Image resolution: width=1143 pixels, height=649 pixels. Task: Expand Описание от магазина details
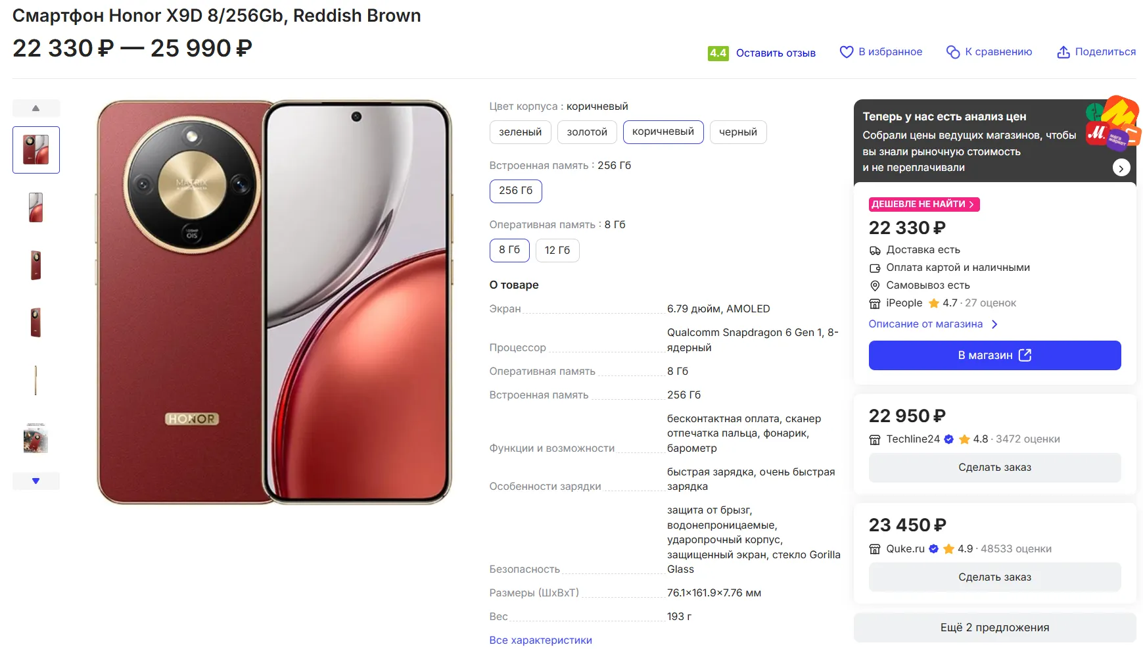click(x=933, y=324)
